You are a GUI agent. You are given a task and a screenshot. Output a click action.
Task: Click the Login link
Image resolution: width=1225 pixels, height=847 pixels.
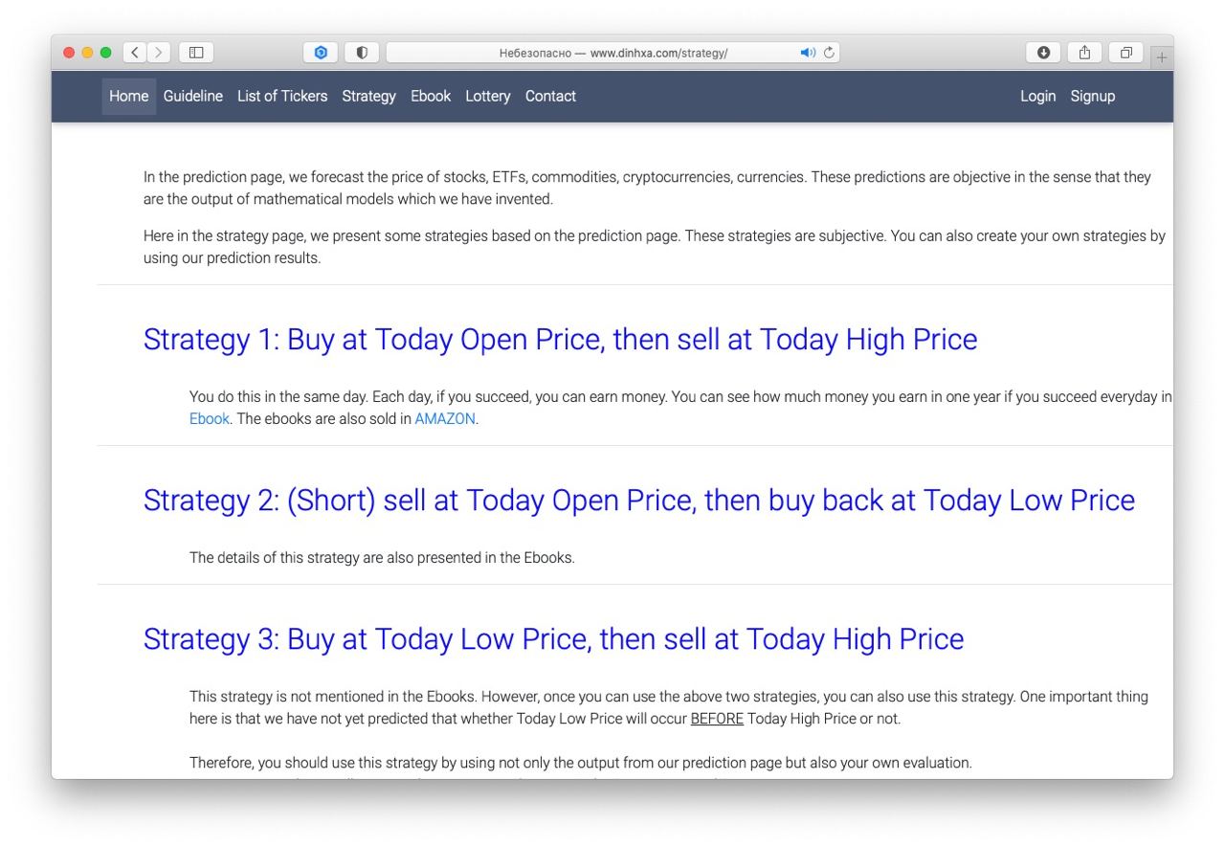(x=1037, y=96)
